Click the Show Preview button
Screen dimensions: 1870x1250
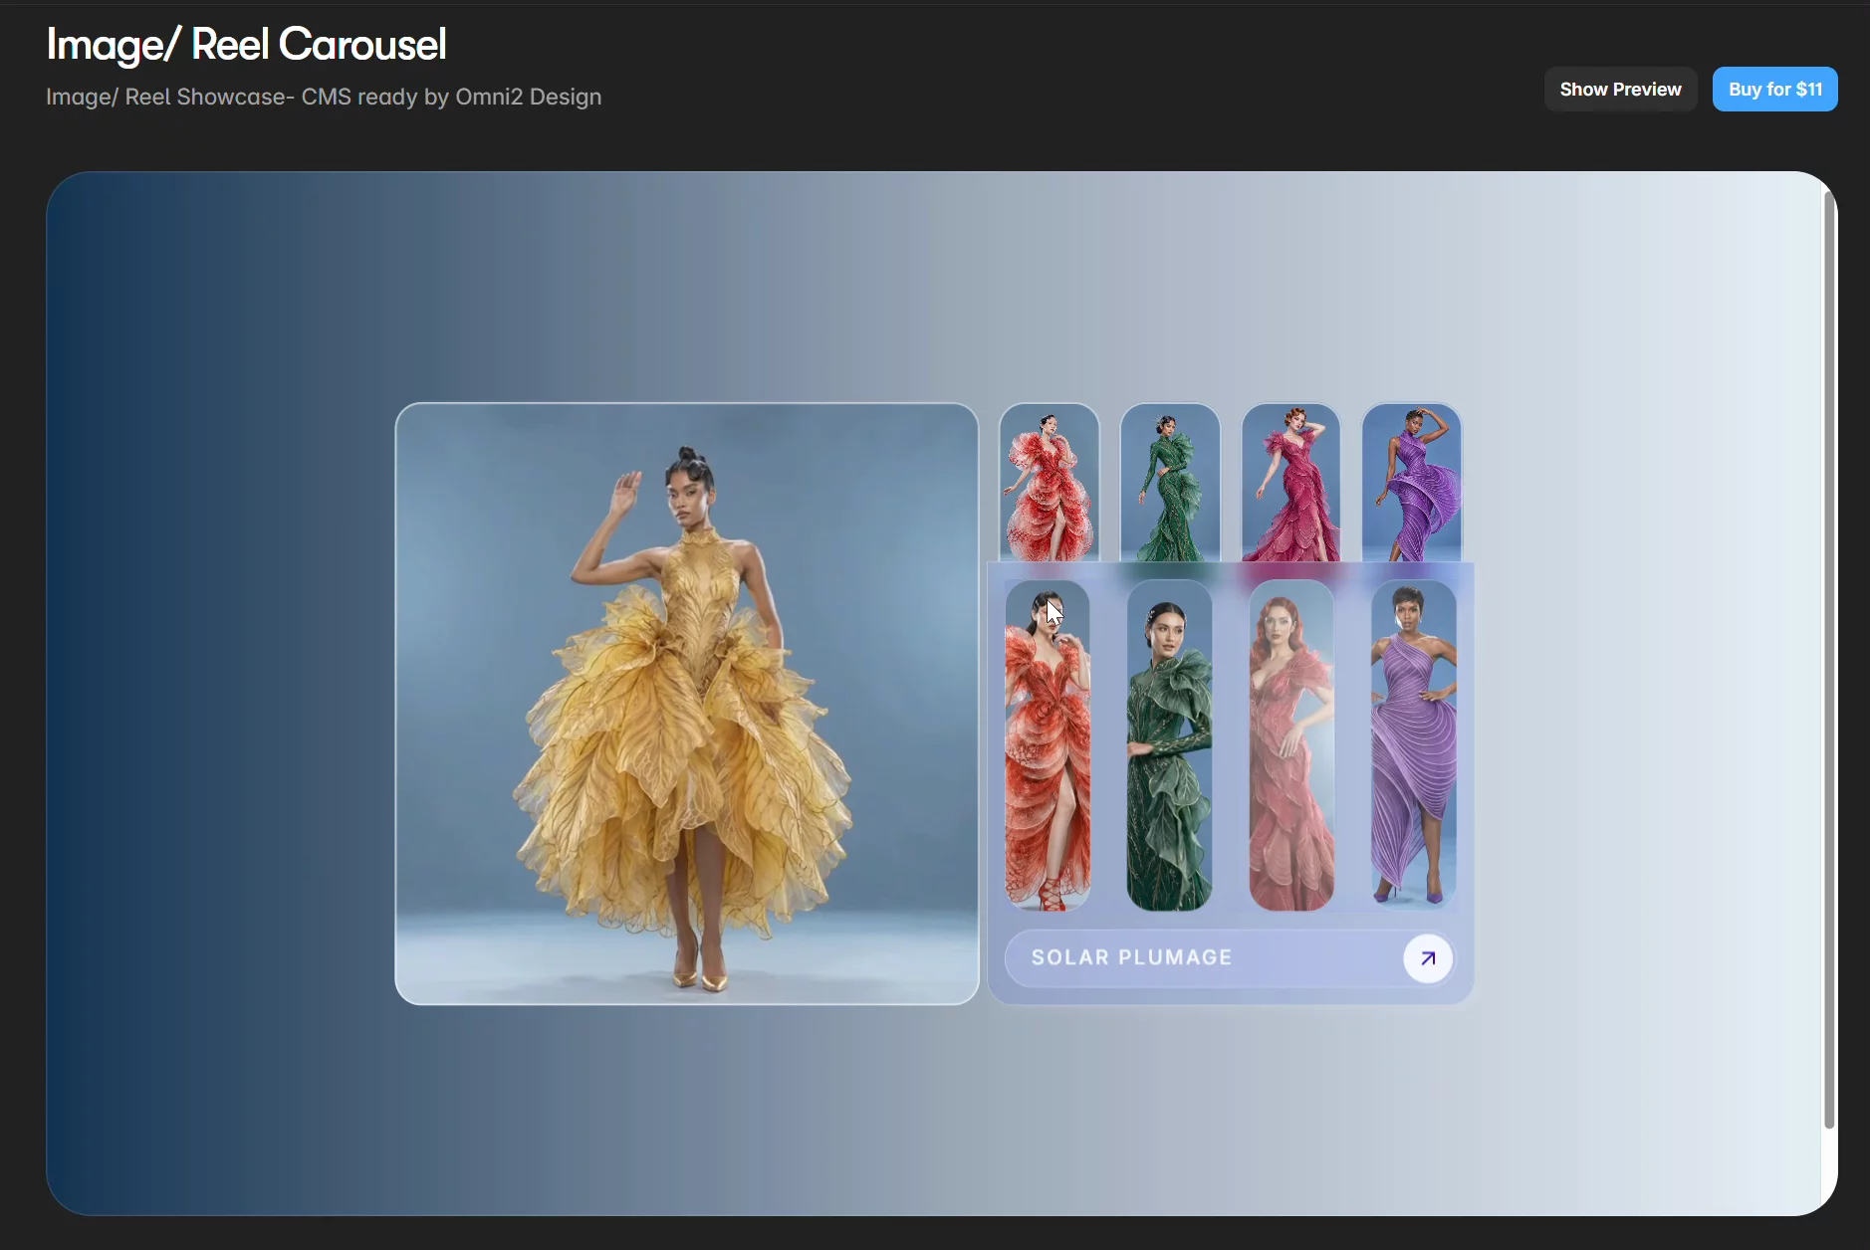click(1620, 90)
